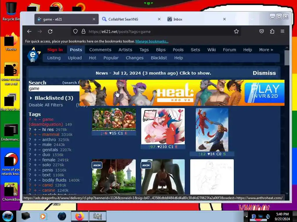Open the Upload subnav link
The image size is (297, 222).
(x=75, y=58)
